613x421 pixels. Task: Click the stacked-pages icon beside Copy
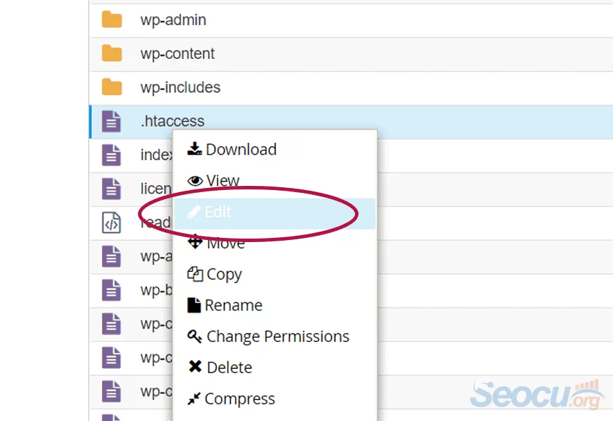tap(195, 273)
